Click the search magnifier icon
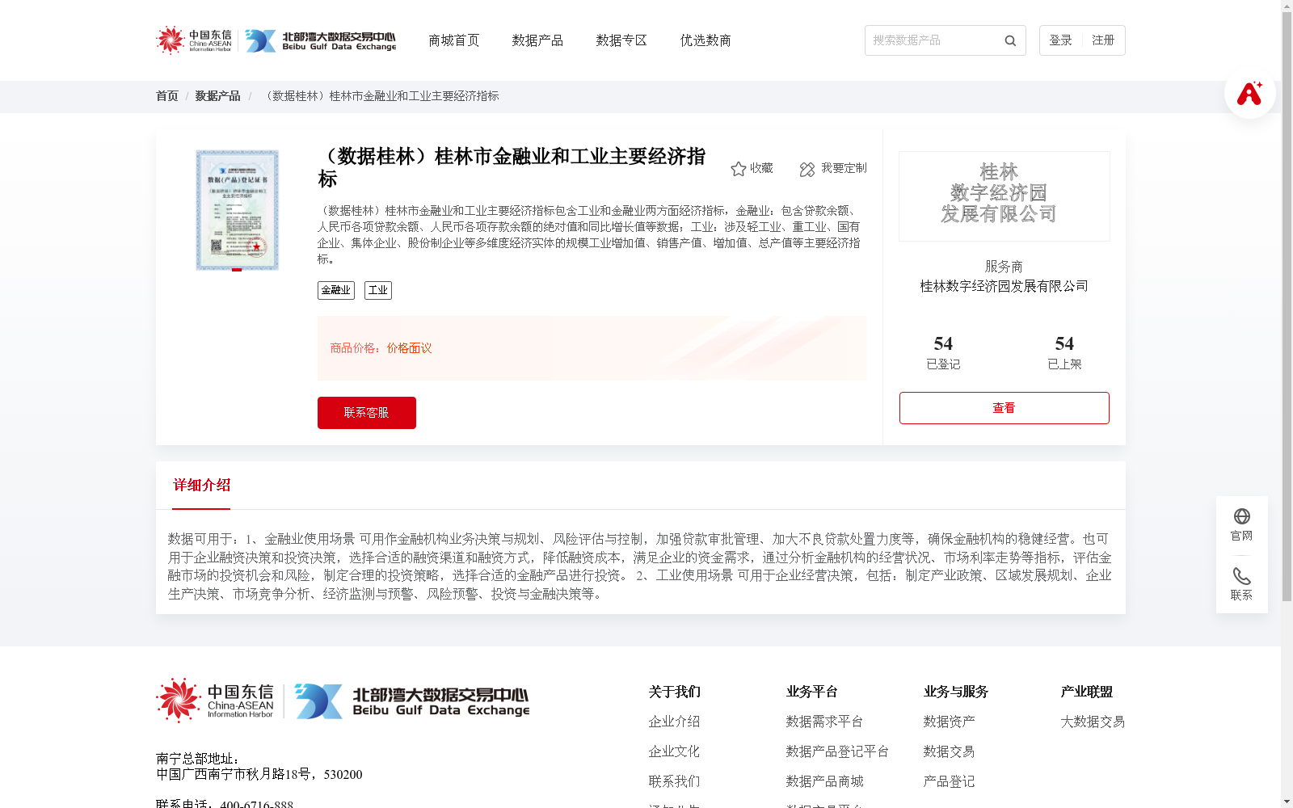1293x808 pixels. pos(1010,40)
